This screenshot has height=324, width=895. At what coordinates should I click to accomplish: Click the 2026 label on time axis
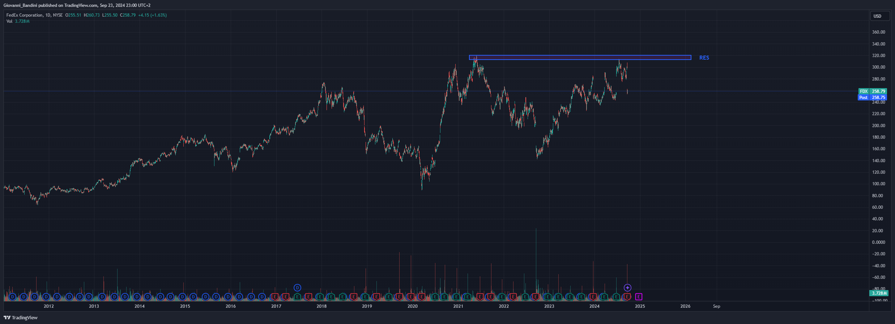(685, 306)
